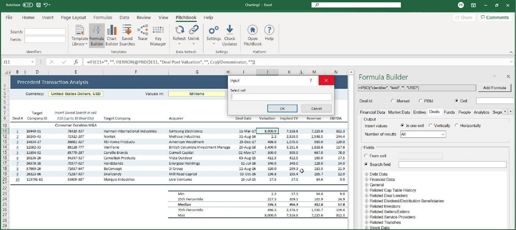This screenshot has height=230, width=516.
Task: Open the Key Manager
Action: 158,35
